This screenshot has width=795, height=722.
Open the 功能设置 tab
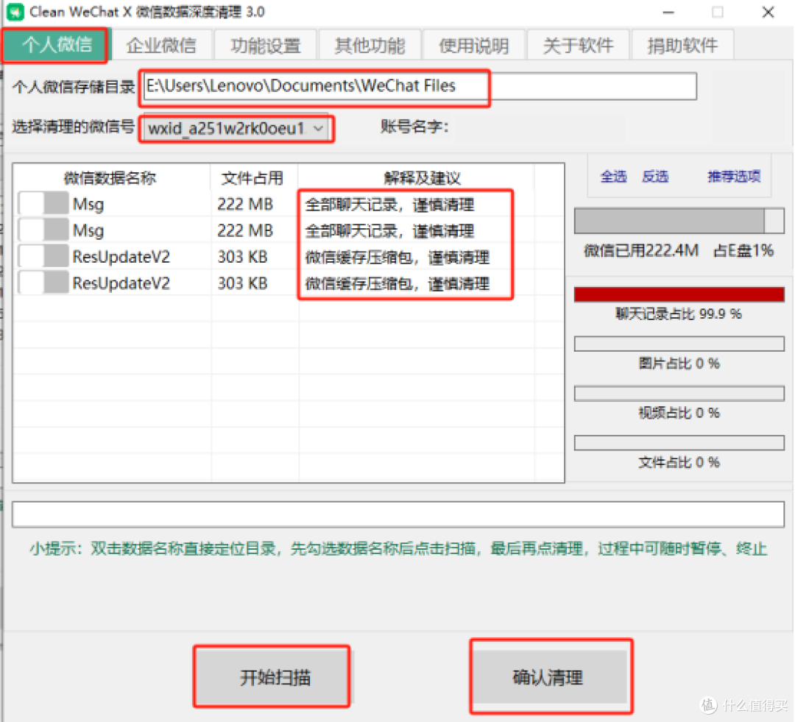click(265, 45)
